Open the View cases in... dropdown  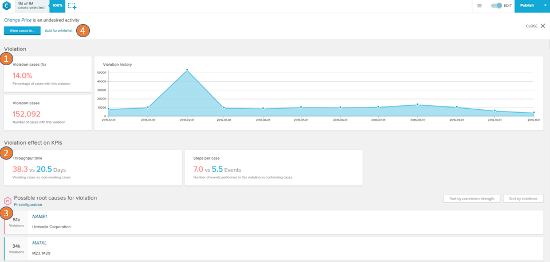(22, 31)
